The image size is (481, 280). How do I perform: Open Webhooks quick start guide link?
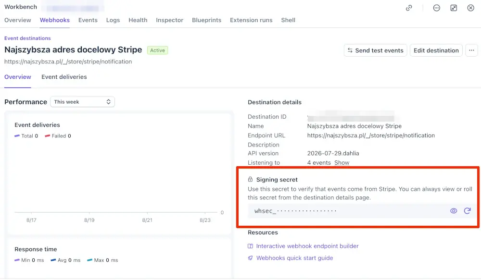[x=294, y=258]
